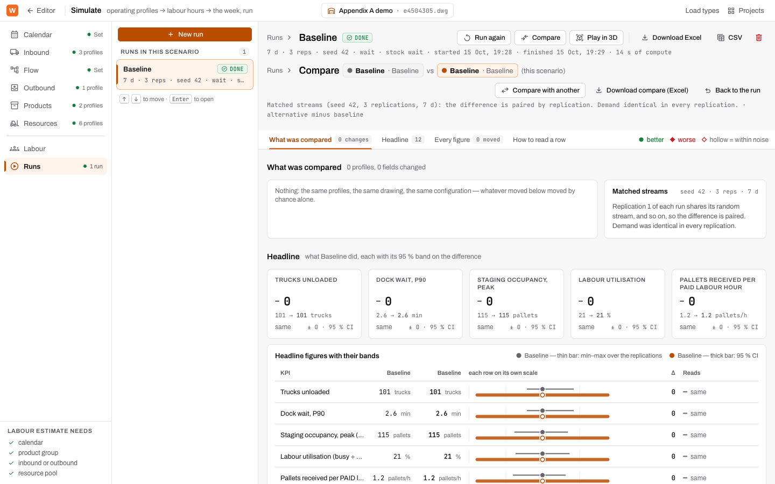Image resolution: width=775 pixels, height=484 pixels.
Task: Start a New run
Action: [185, 34]
